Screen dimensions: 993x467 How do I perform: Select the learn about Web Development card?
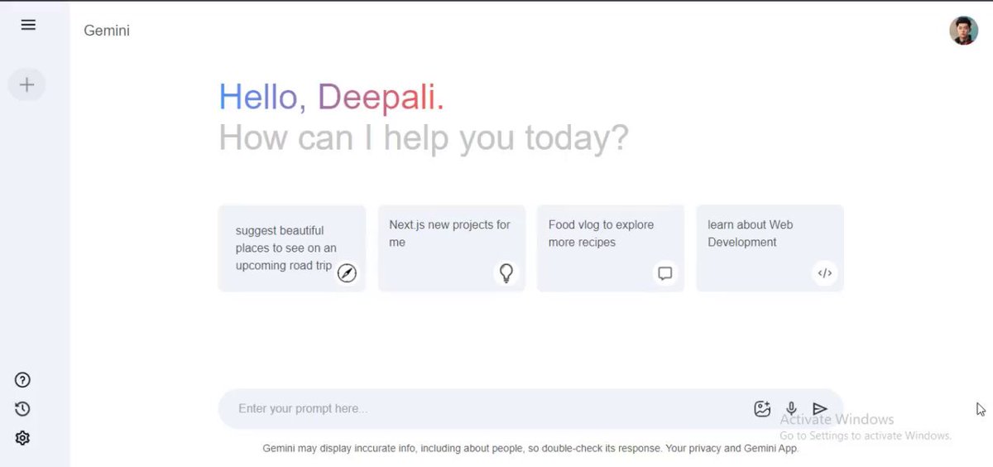click(x=770, y=248)
